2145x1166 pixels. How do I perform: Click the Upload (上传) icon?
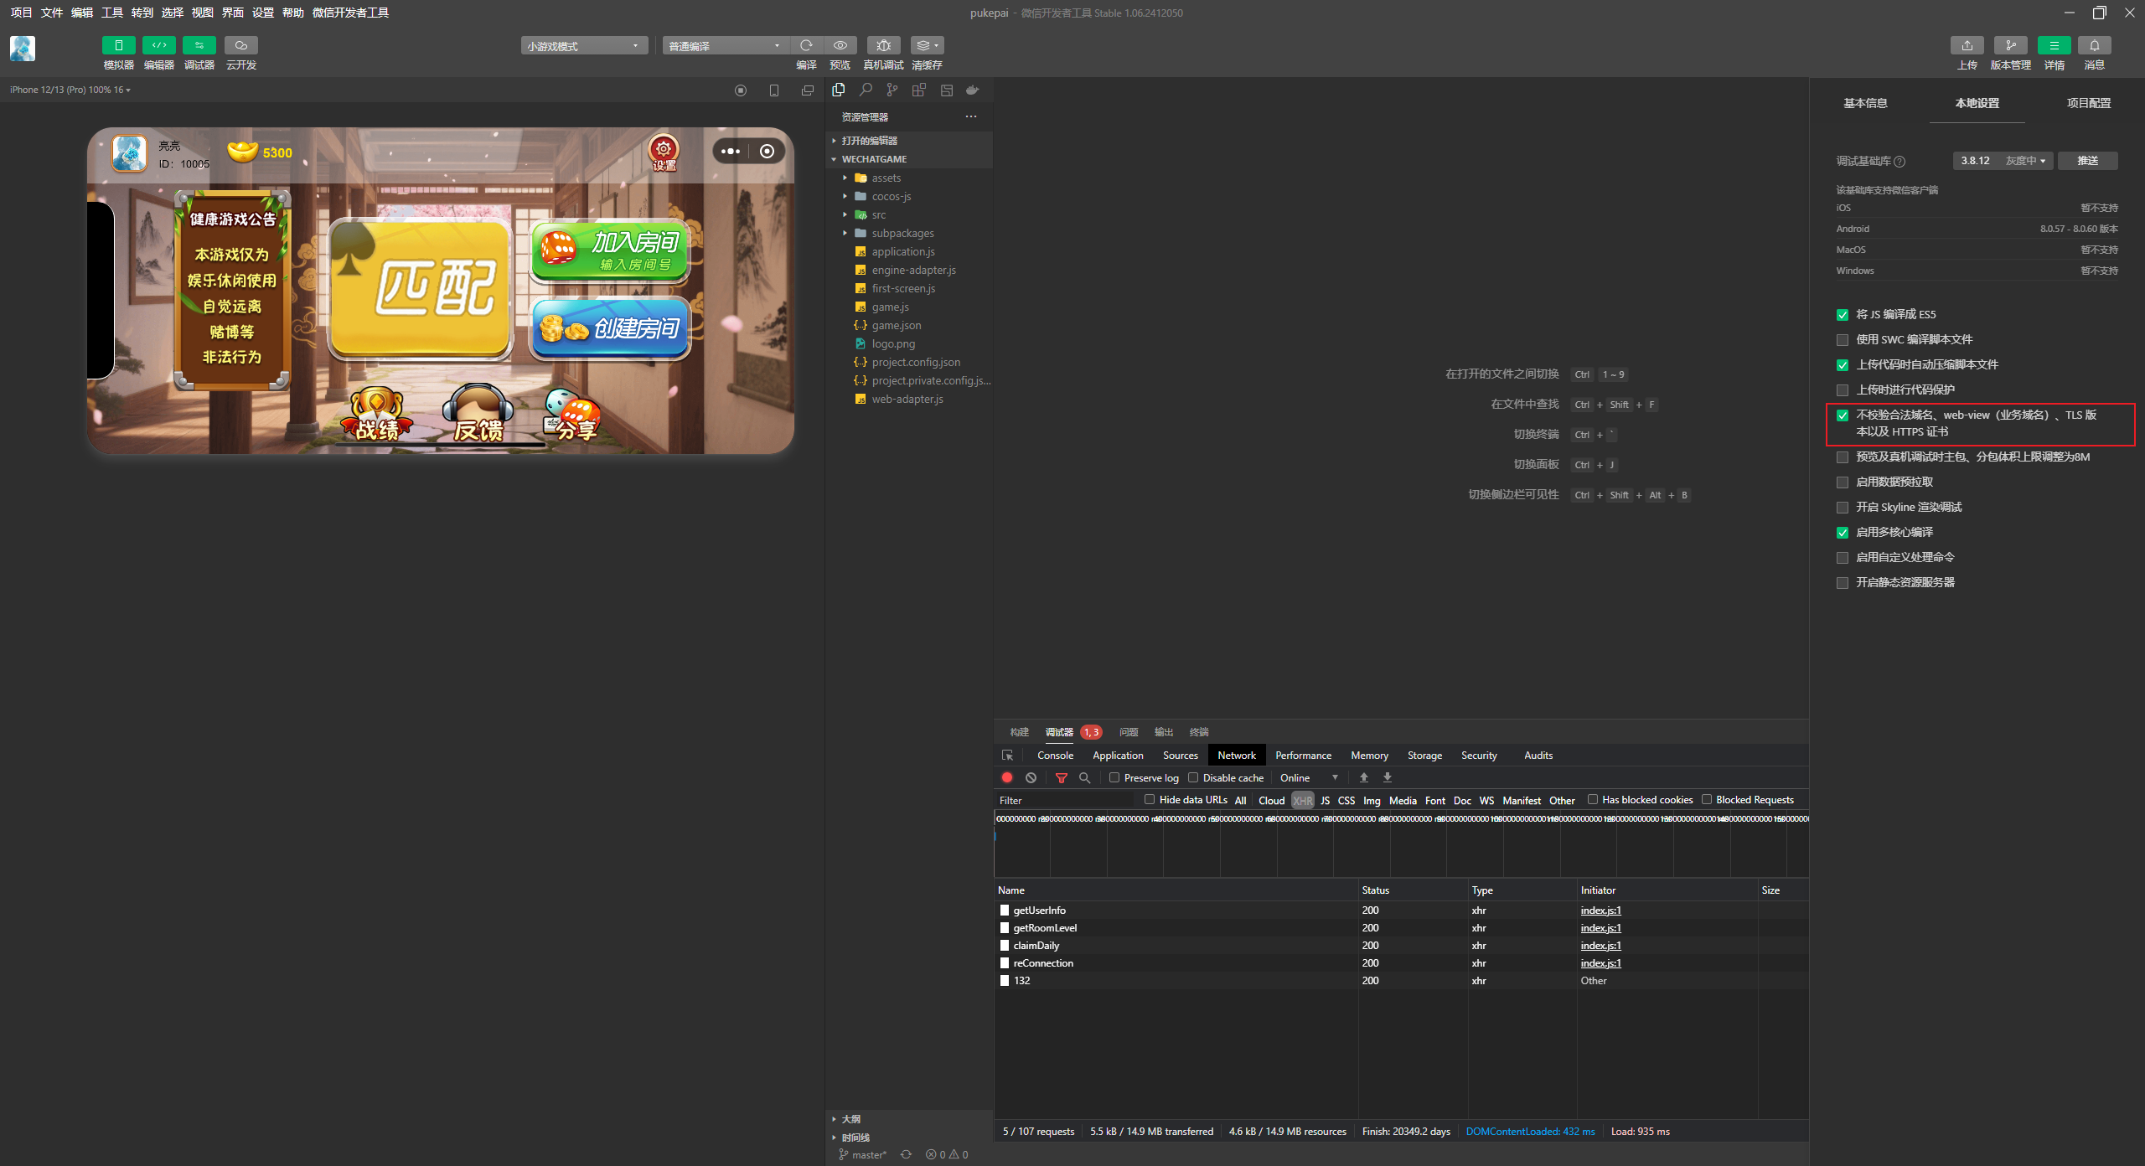pos(1967,45)
